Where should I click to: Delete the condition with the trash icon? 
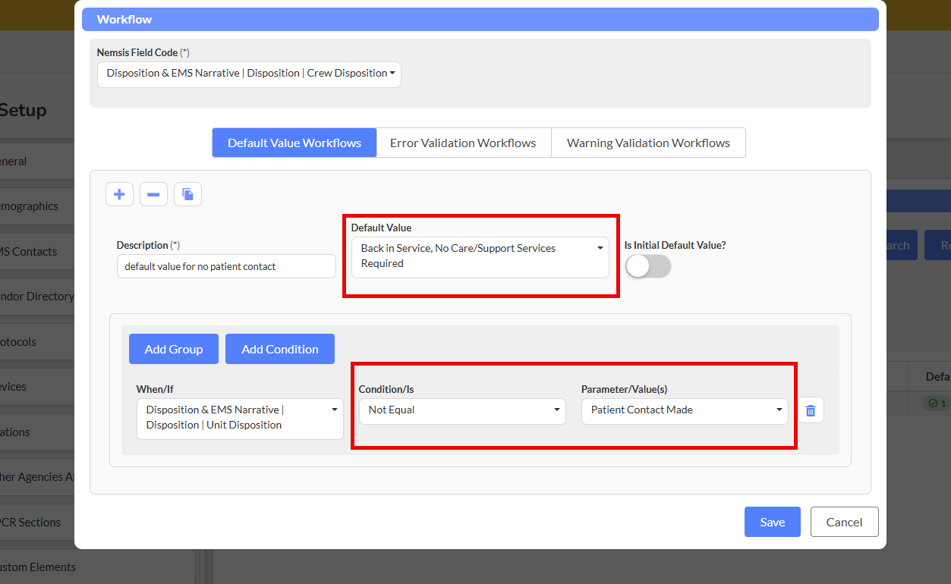810,410
